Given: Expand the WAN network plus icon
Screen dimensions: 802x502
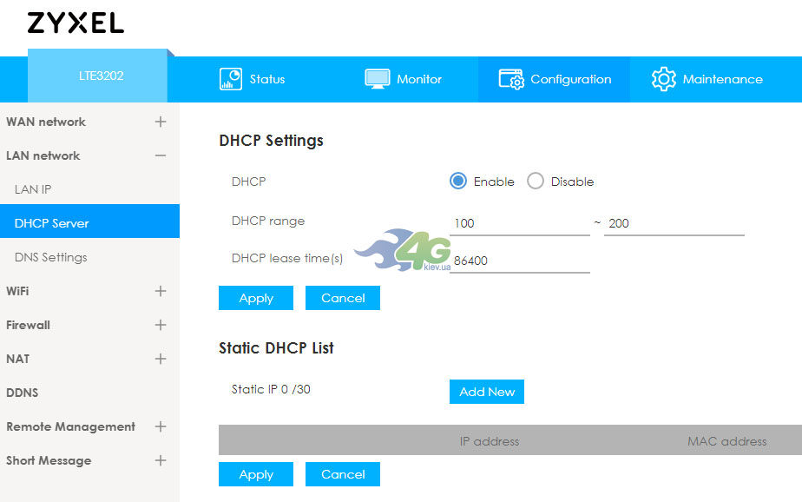Looking at the screenshot, I should 161,122.
